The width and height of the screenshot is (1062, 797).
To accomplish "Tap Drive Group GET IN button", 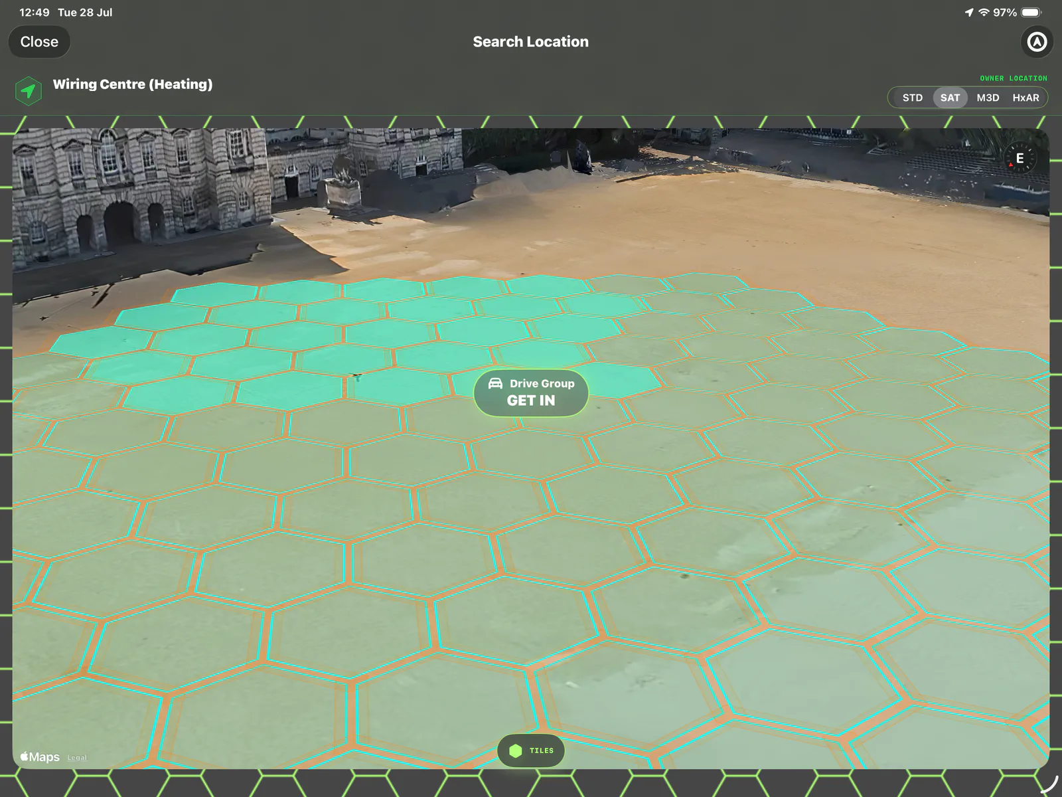I will pyautogui.click(x=531, y=393).
